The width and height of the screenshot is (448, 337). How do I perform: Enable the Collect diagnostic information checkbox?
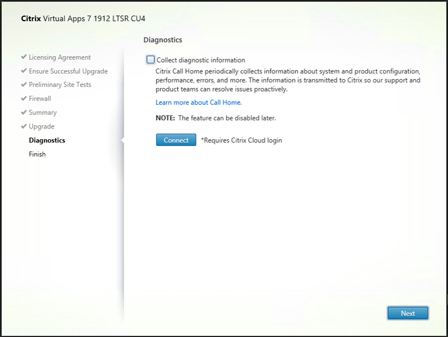tap(151, 60)
